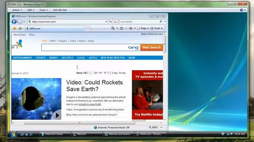Open headline Video: Could Rockets Save Earth?

(x=94, y=86)
